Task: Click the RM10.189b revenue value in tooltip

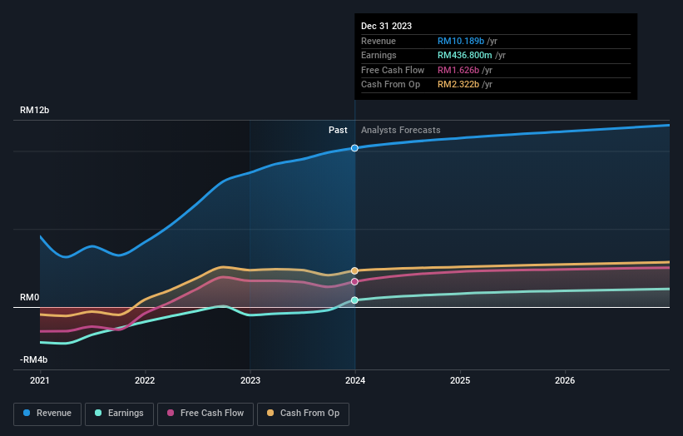Action: [461, 41]
